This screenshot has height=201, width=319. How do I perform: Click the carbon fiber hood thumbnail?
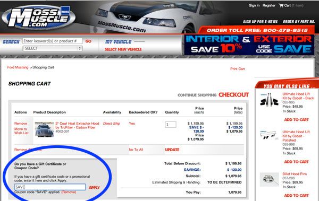click(44, 129)
